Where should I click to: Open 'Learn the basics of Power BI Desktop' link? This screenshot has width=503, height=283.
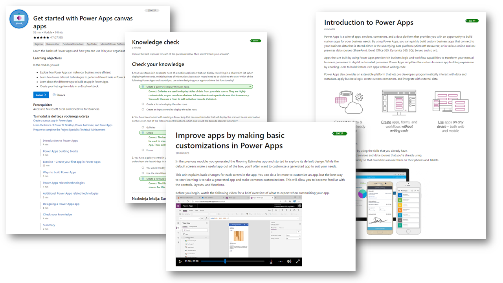[73, 125]
